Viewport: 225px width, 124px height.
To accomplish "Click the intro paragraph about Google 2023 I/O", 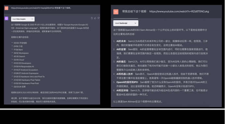I will 50,28.
